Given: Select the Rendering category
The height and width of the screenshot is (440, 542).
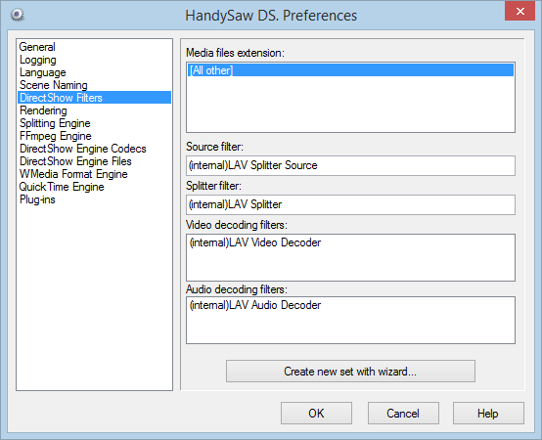Looking at the screenshot, I should click(43, 110).
